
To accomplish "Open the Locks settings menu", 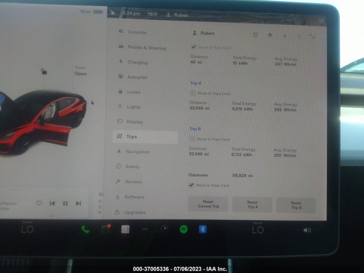I will point(129,92).
